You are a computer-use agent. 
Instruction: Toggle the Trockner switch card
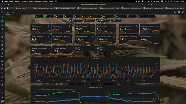pos(106,49)
